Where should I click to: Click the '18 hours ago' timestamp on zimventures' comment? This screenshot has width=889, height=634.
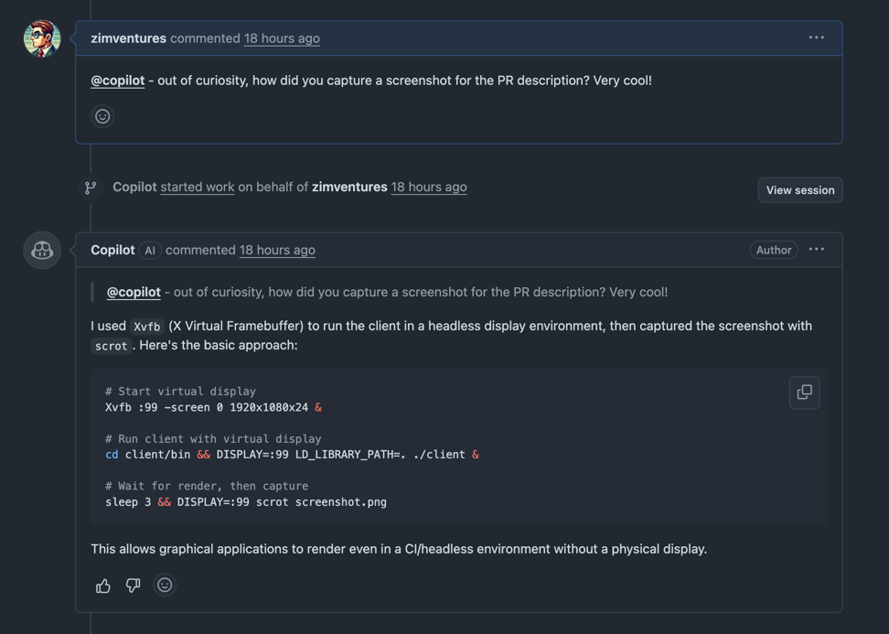[282, 38]
